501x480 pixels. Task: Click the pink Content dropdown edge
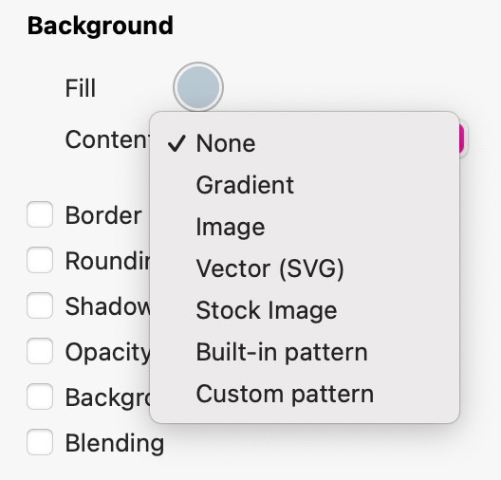pos(462,138)
